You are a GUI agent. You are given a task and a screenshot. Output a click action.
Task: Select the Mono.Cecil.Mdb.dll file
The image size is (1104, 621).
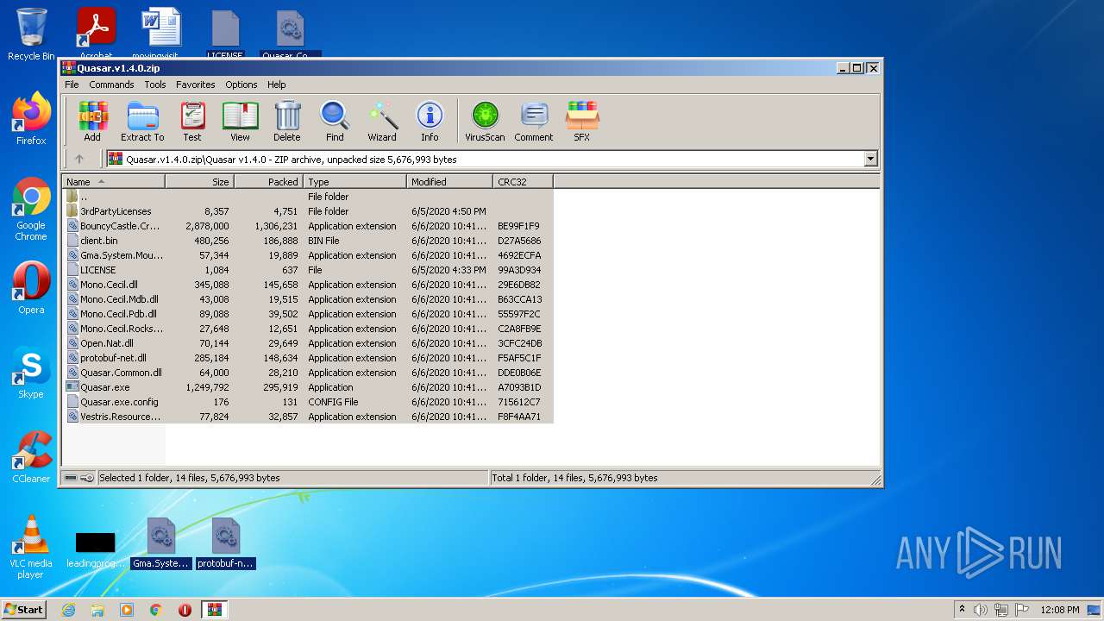tap(308, 299)
